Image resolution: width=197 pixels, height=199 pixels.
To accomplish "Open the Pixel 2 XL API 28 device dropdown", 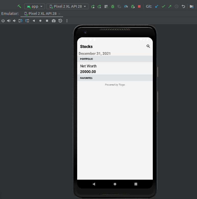I will pyautogui.click(x=67, y=6).
